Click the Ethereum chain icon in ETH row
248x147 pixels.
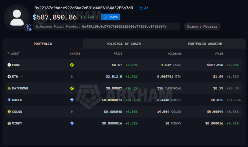[72, 76]
